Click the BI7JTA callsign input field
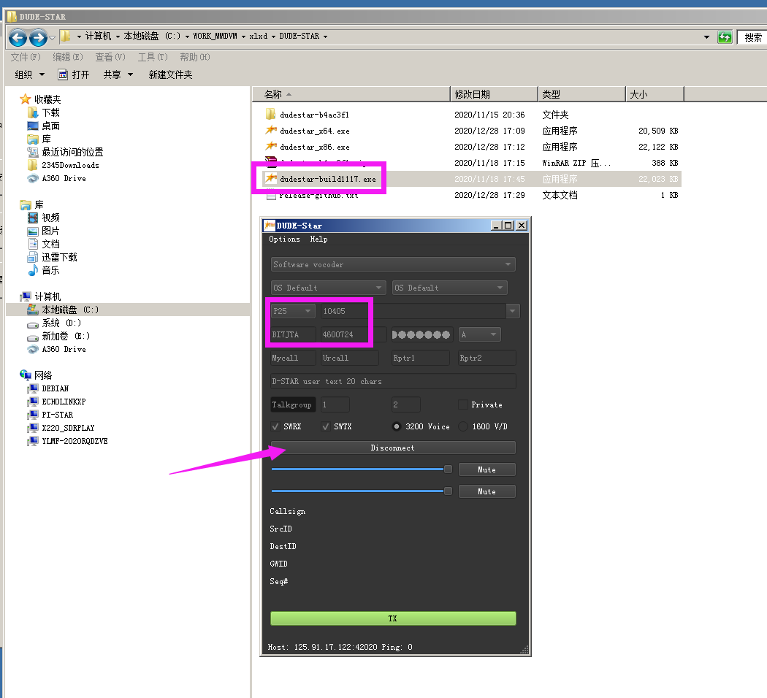 293,334
